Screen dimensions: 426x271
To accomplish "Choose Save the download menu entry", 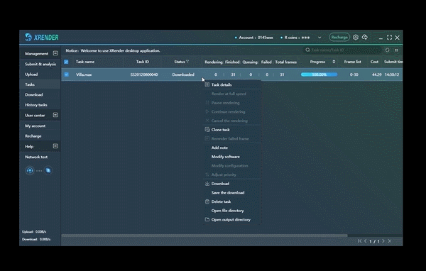I will click(x=228, y=193).
